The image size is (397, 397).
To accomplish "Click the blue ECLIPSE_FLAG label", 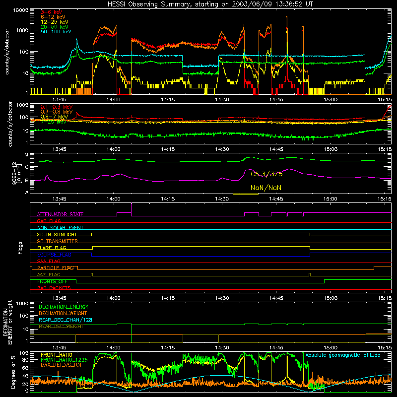I will click(54, 255).
